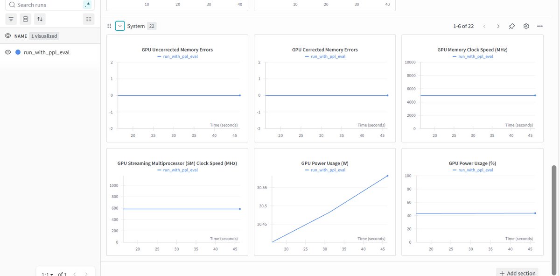Toggle eye icon for run_with_ppl_eval

click(8, 52)
